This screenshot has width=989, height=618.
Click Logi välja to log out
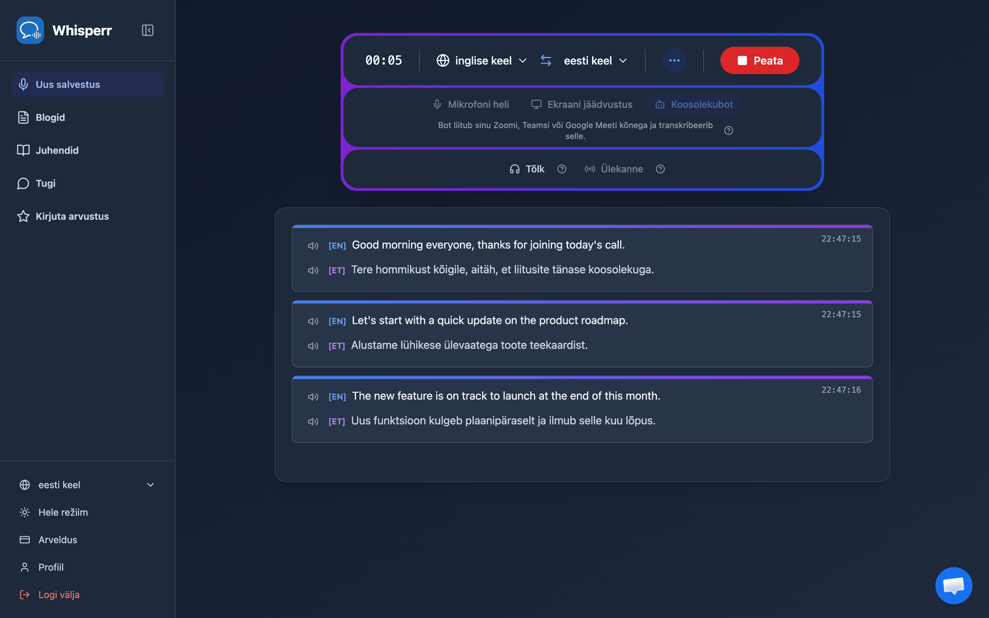pos(87,595)
